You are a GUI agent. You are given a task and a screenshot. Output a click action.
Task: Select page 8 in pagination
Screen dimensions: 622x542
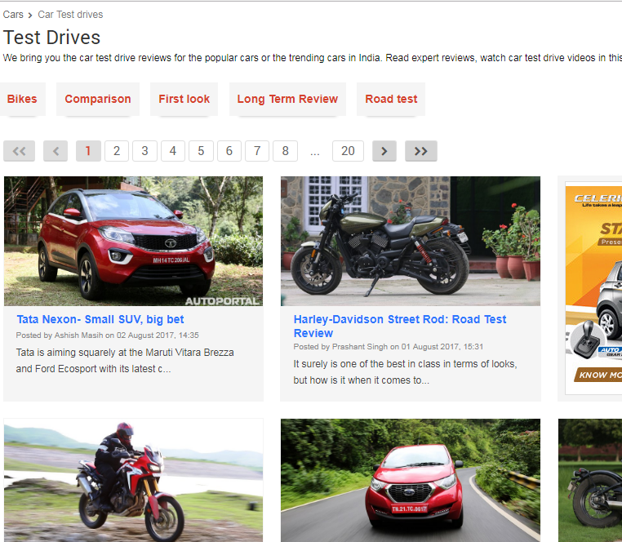click(x=285, y=151)
